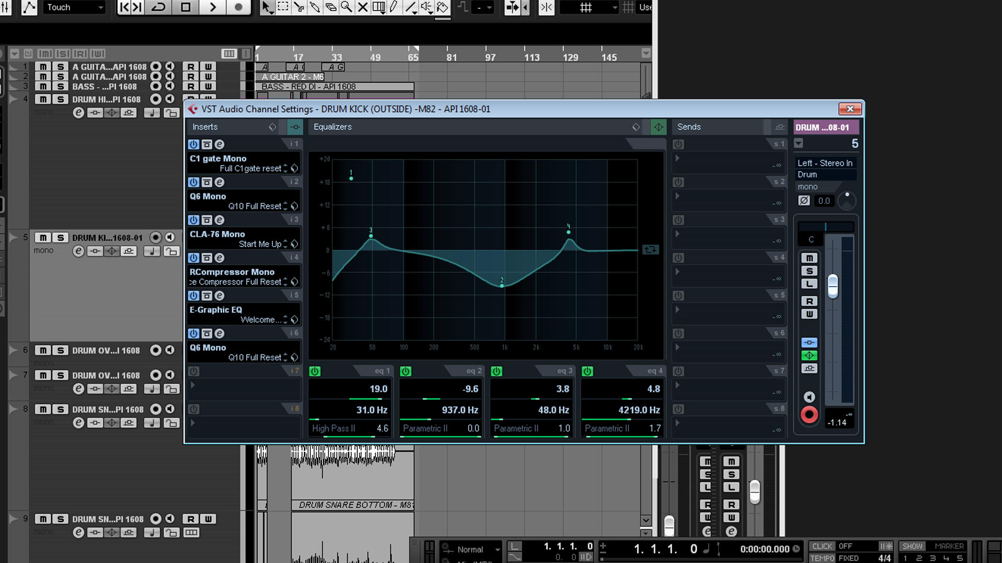This screenshot has width=1002, height=563.
Task: Select the Color paint bucket tool
Action: (443, 7)
